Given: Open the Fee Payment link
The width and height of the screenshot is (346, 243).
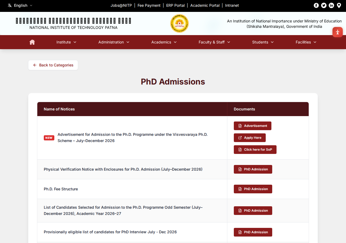Looking at the screenshot, I should (149, 5).
